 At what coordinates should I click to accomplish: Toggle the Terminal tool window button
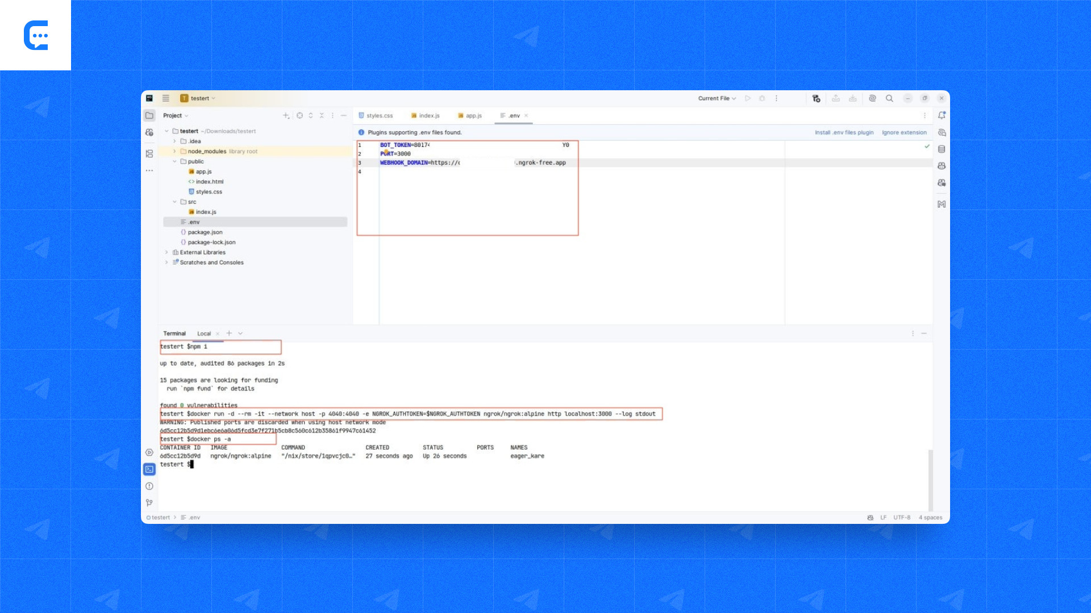pos(149,469)
